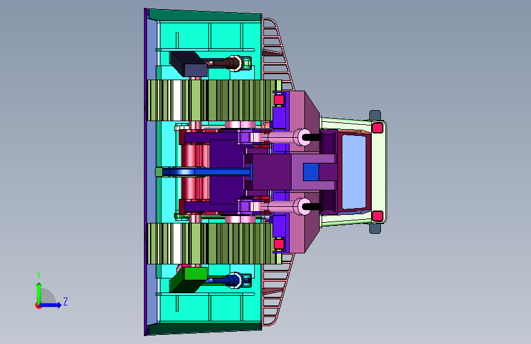Select the dark green top edge of the blade
This screenshot has width=531, height=344.
(205, 16)
